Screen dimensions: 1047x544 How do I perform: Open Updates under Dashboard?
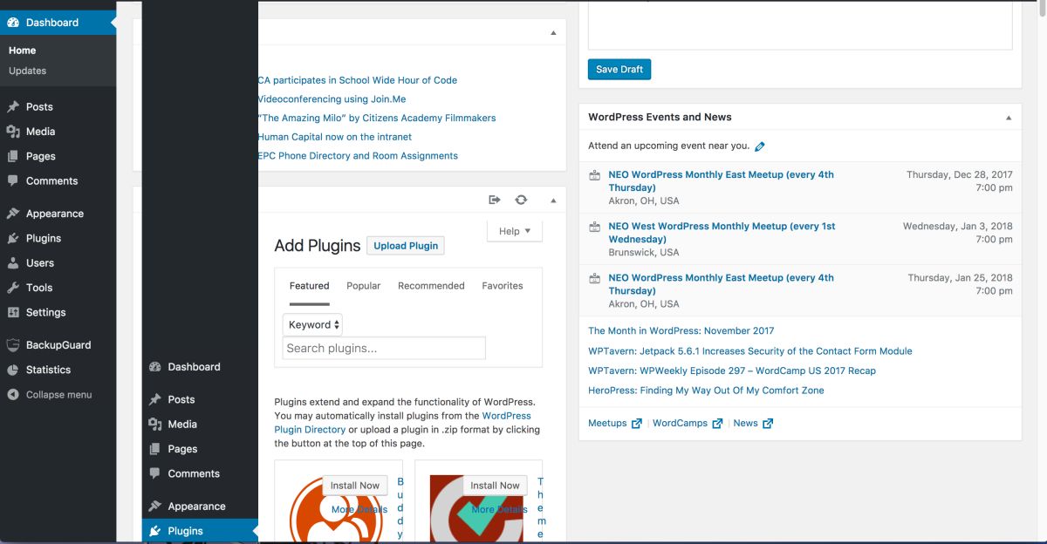coord(28,71)
